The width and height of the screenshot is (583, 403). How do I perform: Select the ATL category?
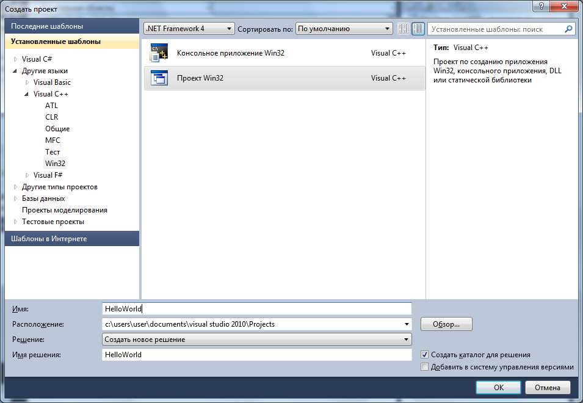point(51,106)
